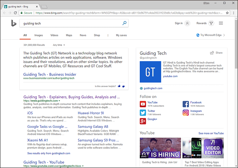Screen dimensions: 238x168
Task: Play the 7 Video Editor video thumbnail
Action: (203, 148)
